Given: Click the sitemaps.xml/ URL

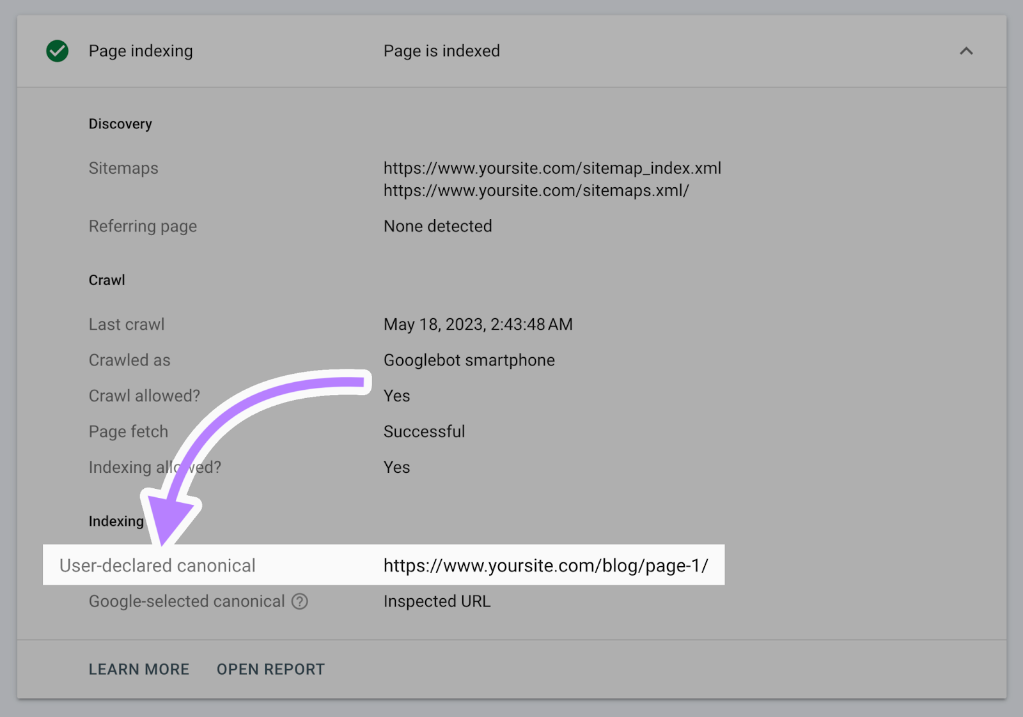Looking at the screenshot, I should 536,190.
